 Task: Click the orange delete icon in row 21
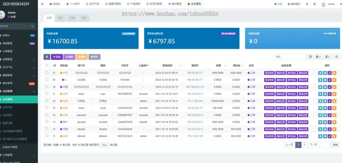(x=334, y=73)
